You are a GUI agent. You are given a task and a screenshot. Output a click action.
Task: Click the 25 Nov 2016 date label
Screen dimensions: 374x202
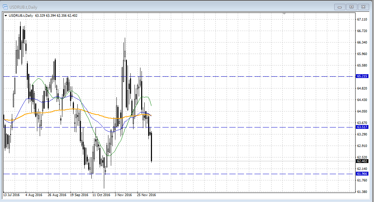tap(146, 195)
